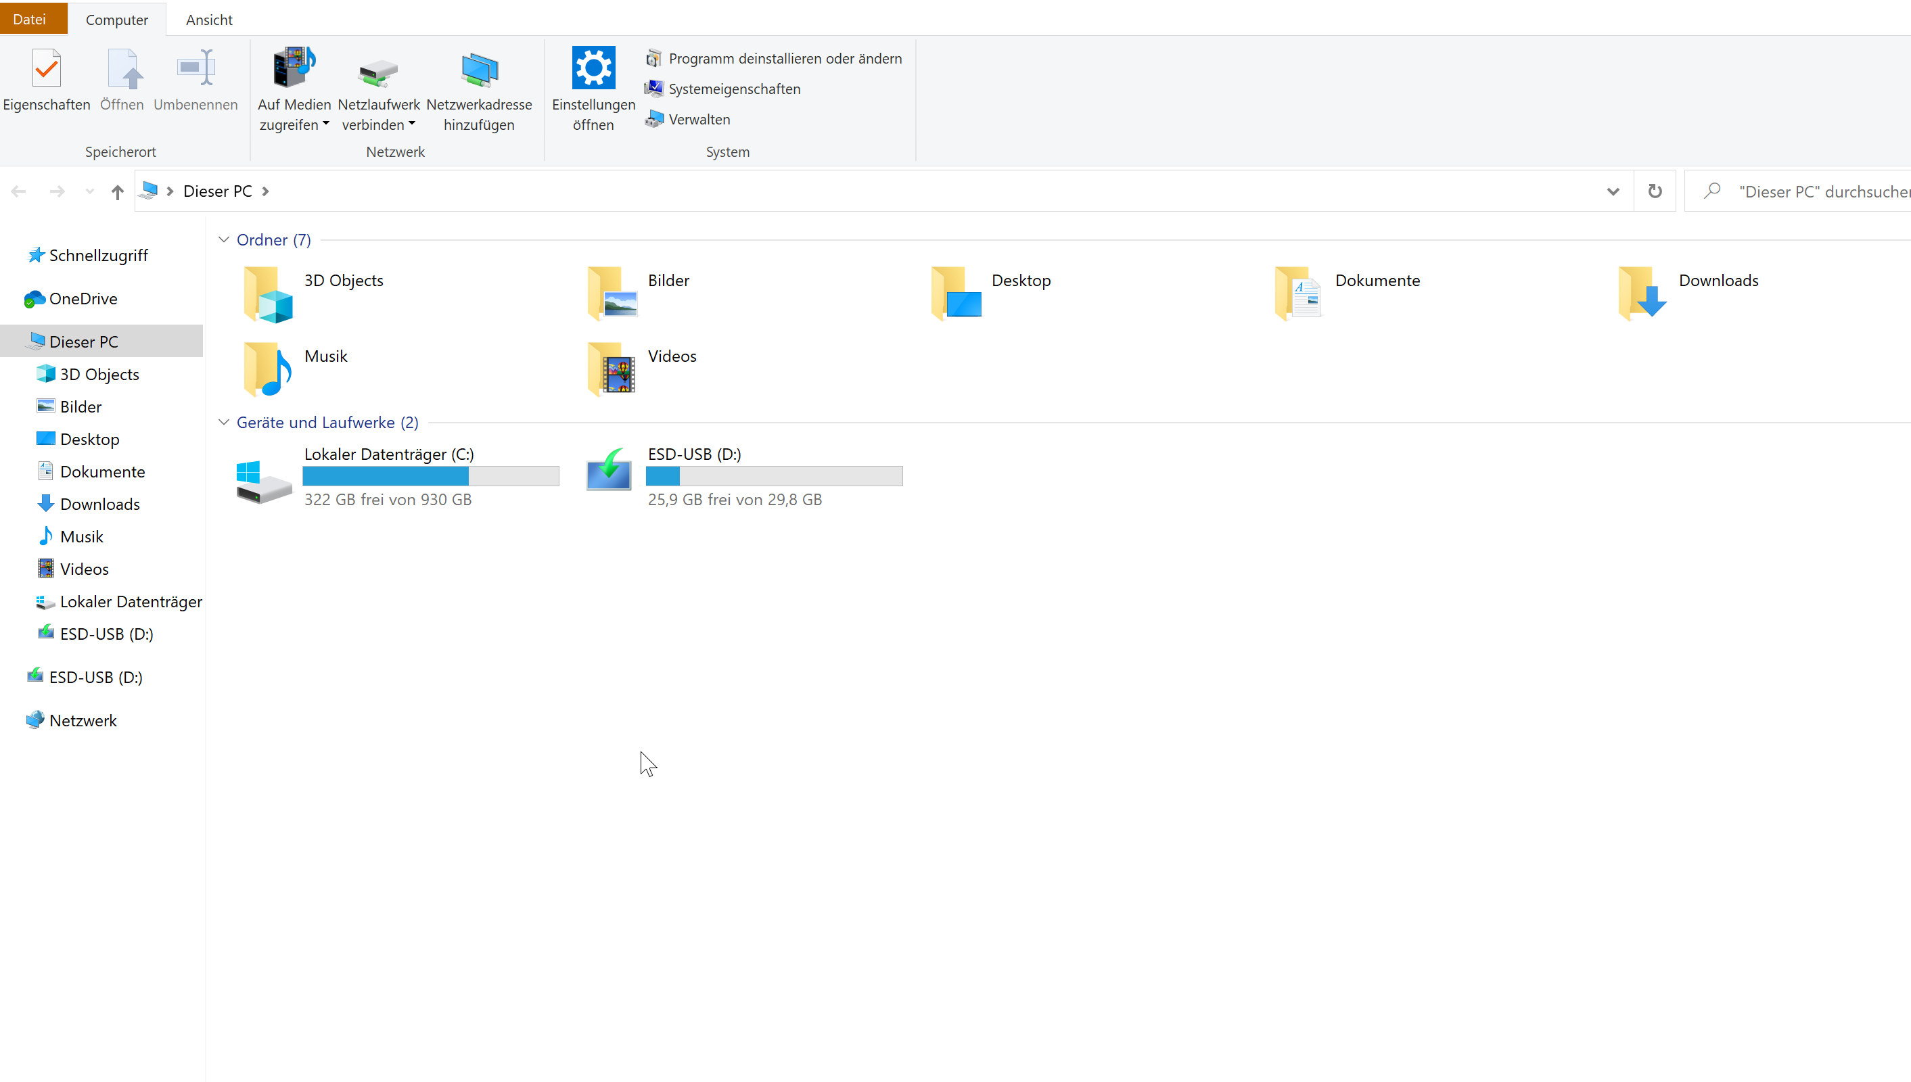The width and height of the screenshot is (1911, 1082).
Task: Click Programm deinstallieren oder ändern
Action: coord(784,59)
